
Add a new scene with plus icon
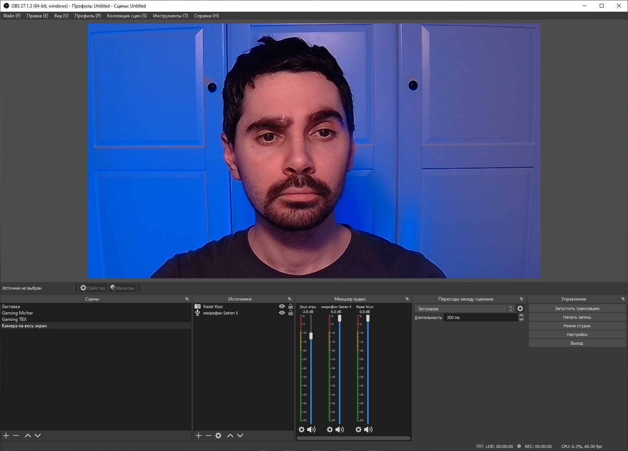(6, 436)
